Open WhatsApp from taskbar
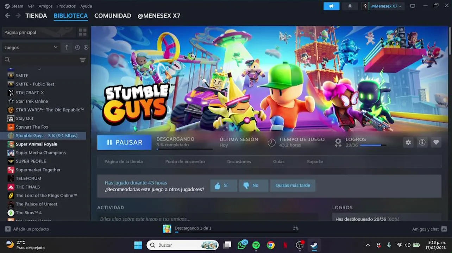 (242, 245)
